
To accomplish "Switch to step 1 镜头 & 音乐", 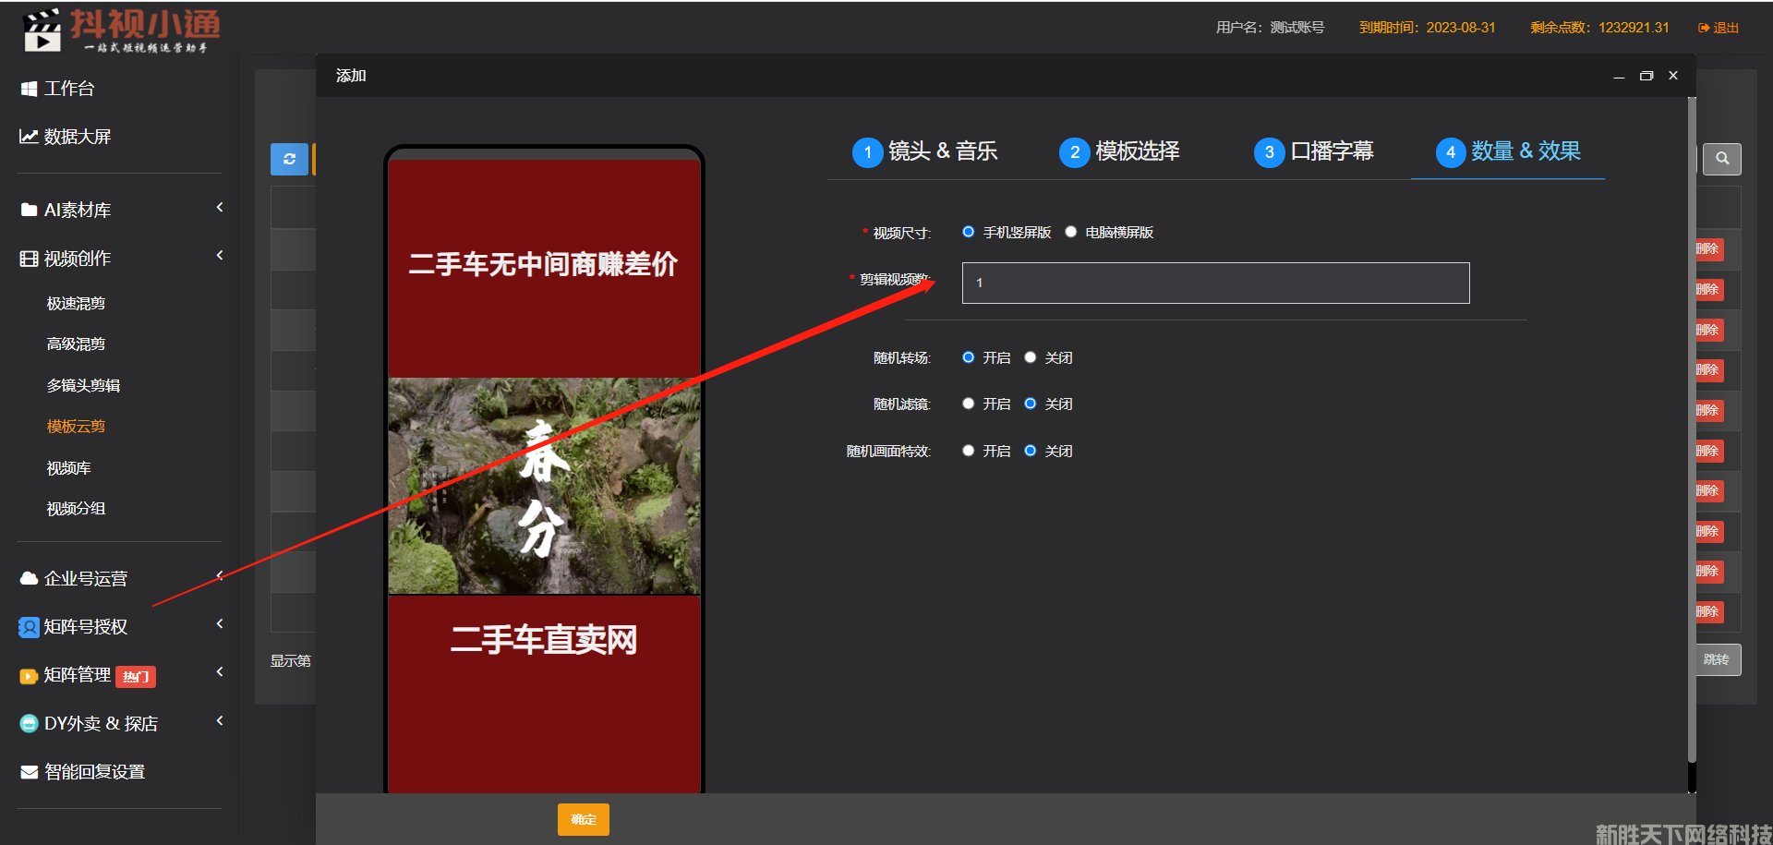I will click(924, 151).
